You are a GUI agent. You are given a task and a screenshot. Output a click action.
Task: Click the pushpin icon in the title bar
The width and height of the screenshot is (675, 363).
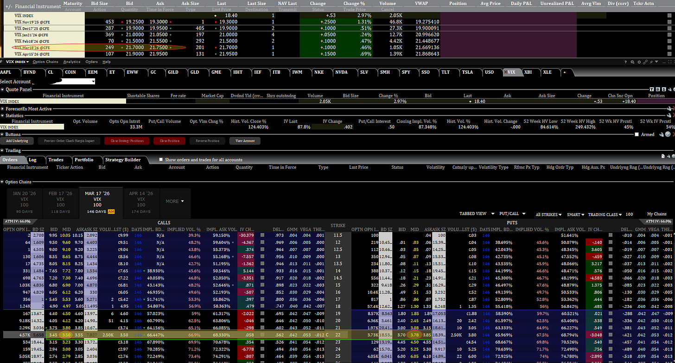tap(651, 62)
